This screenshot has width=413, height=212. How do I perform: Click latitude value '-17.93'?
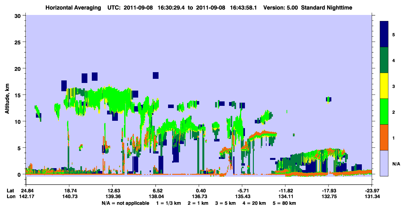328,190
